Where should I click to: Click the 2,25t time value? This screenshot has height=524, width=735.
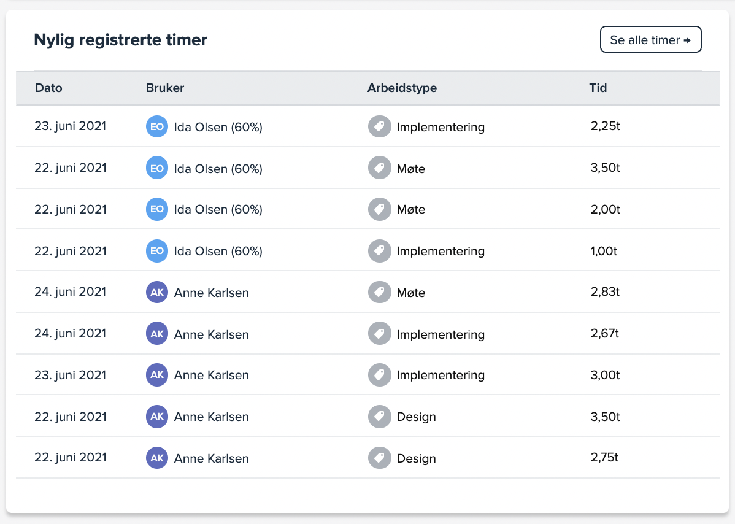(x=605, y=126)
